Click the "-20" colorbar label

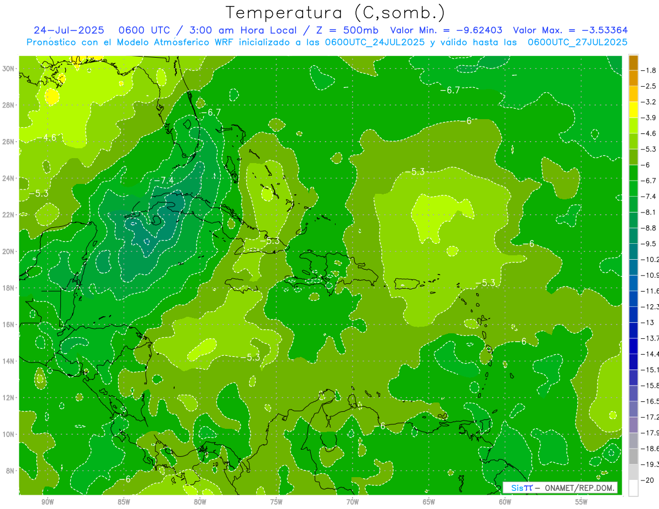[647, 480]
